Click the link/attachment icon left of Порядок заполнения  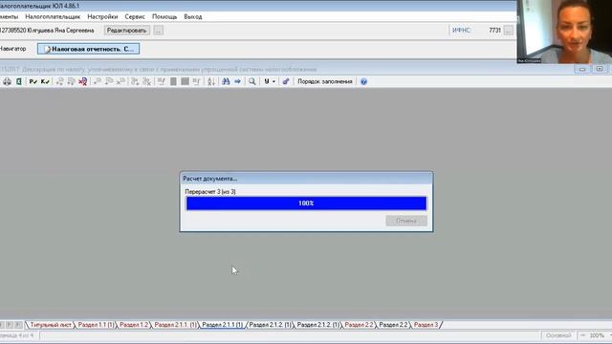pos(286,81)
